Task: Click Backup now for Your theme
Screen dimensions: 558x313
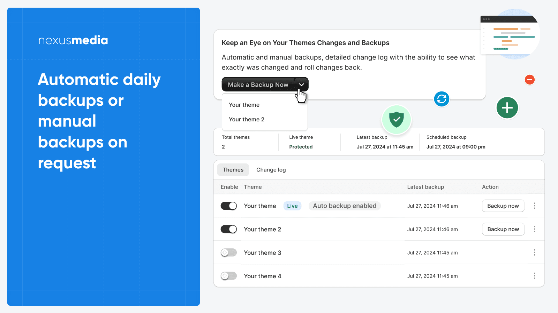Action: coord(503,206)
